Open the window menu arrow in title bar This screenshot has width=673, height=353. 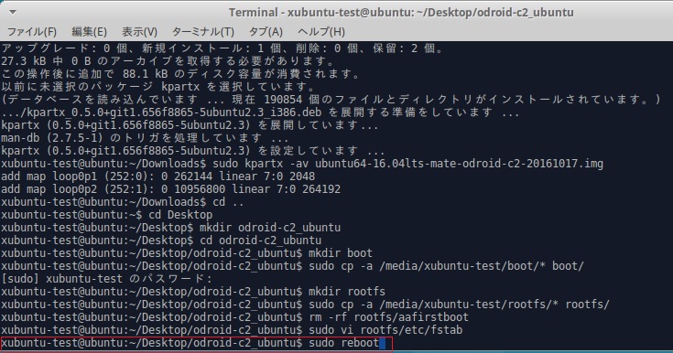(x=13, y=12)
